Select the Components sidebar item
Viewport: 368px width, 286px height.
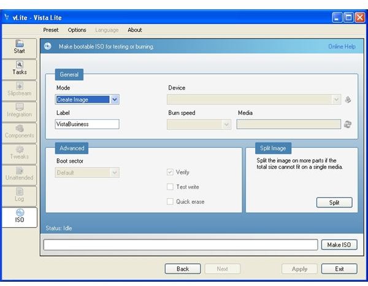point(19,133)
